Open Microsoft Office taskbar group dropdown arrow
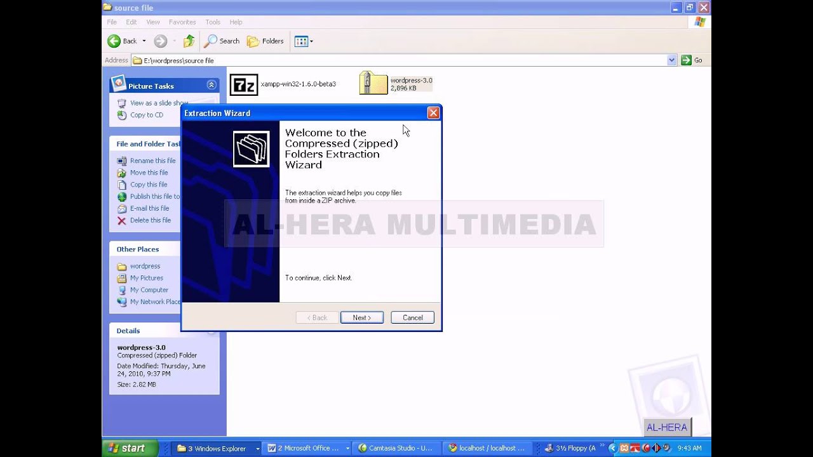Screen dimensions: 813x457 pyautogui.click(x=348, y=448)
